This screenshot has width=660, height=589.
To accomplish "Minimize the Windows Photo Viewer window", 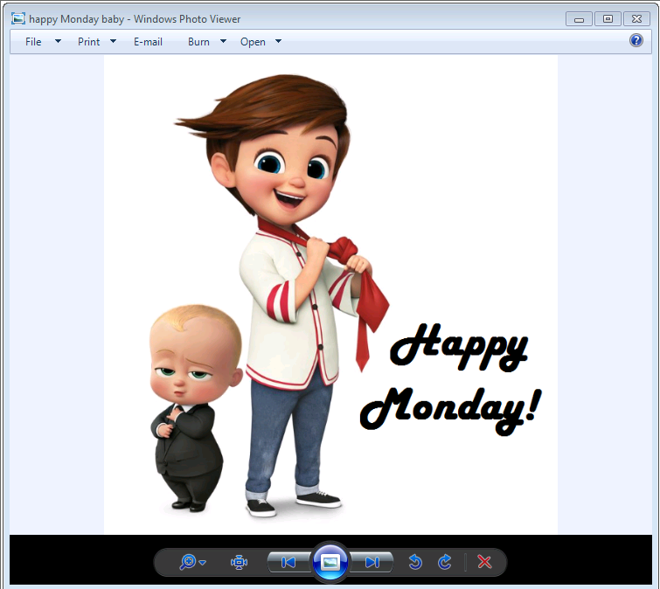I will tap(579, 19).
